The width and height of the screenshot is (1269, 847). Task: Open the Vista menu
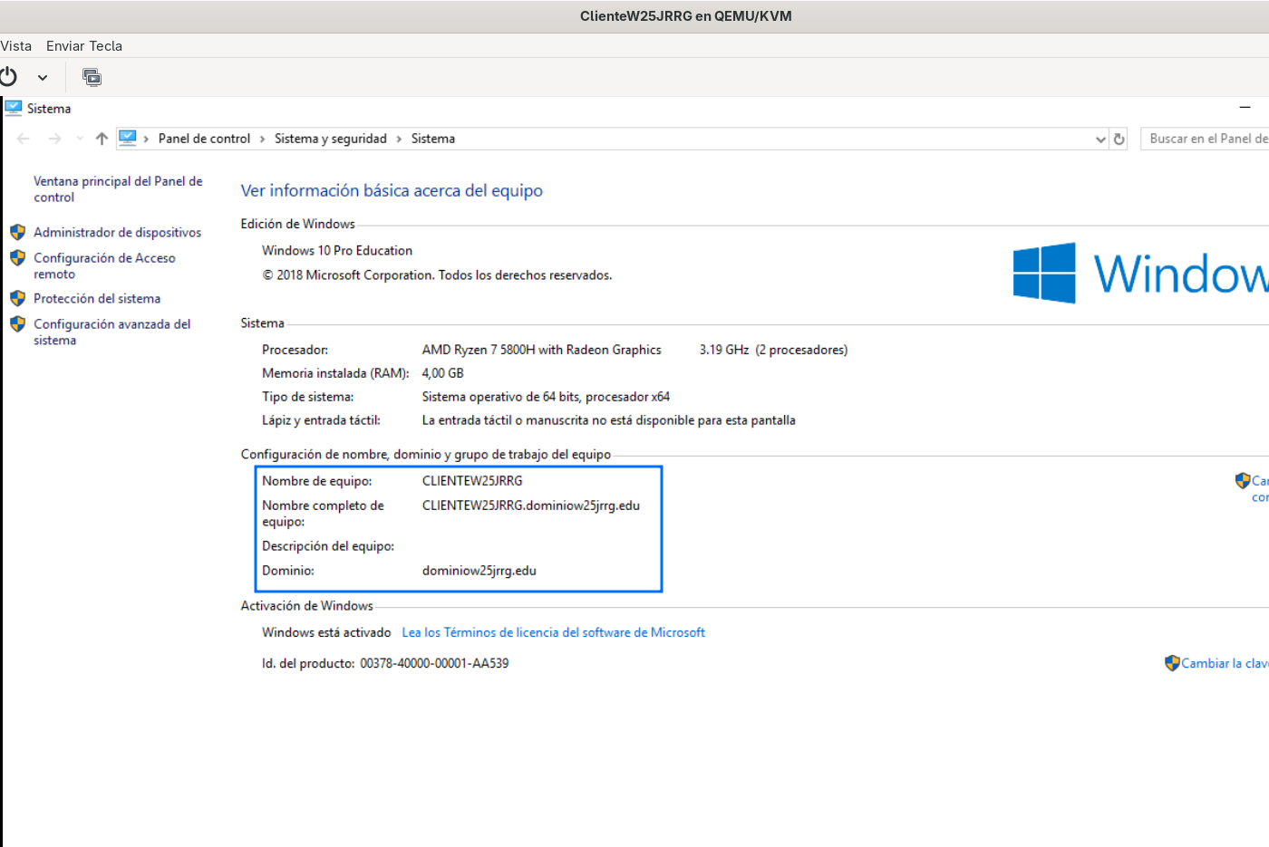point(15,46)
